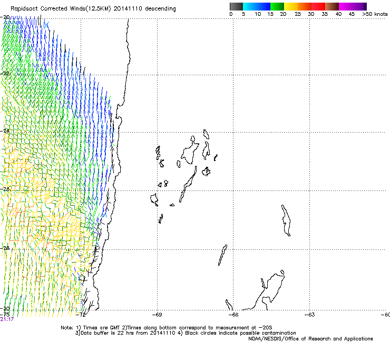The height and width of the screenshot is (342, 390).
Task: Click the "15" legend scale label
Action: click(270, 14)
